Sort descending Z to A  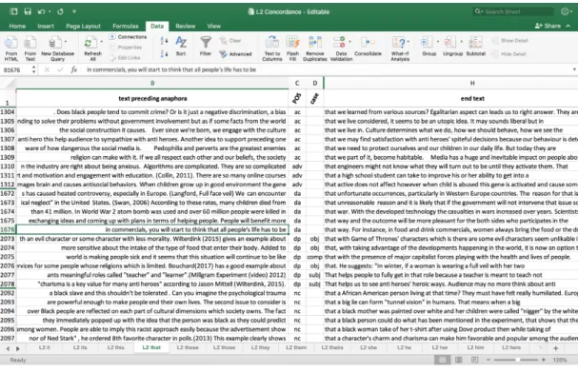click(164, 54)
